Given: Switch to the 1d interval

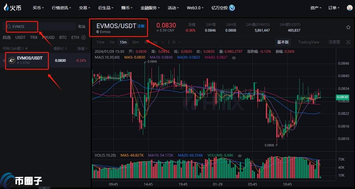Looking at the screenshot, I should tap(155, 42).
